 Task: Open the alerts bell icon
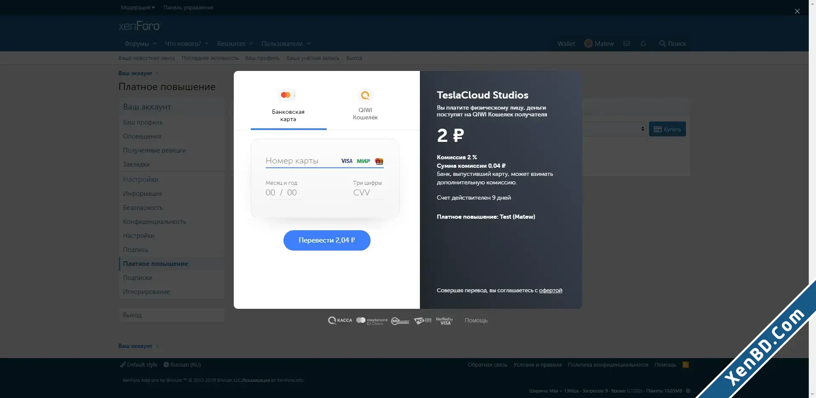643,44
